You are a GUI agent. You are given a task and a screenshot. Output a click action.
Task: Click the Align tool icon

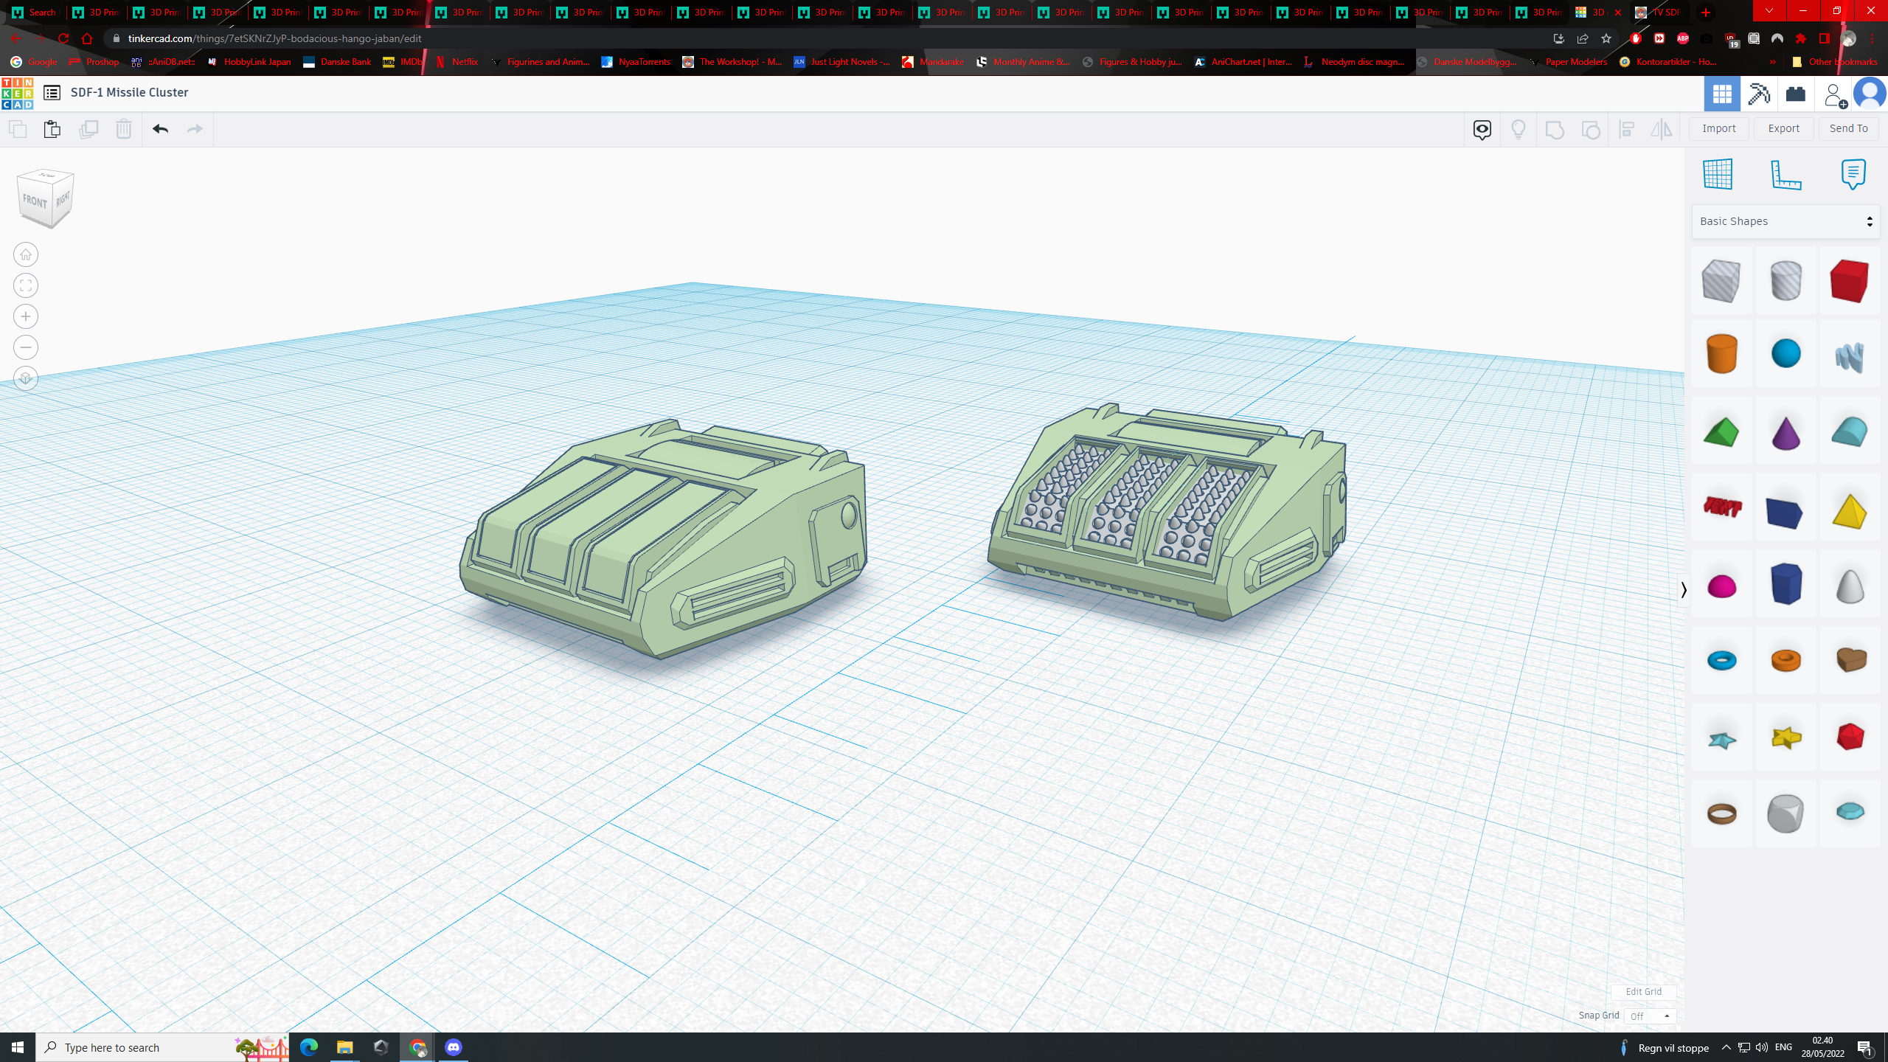point(1627,130)
